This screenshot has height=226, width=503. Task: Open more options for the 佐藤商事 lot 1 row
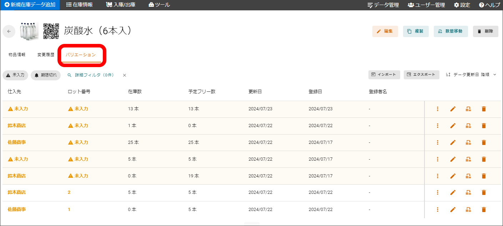pos(437,210)
